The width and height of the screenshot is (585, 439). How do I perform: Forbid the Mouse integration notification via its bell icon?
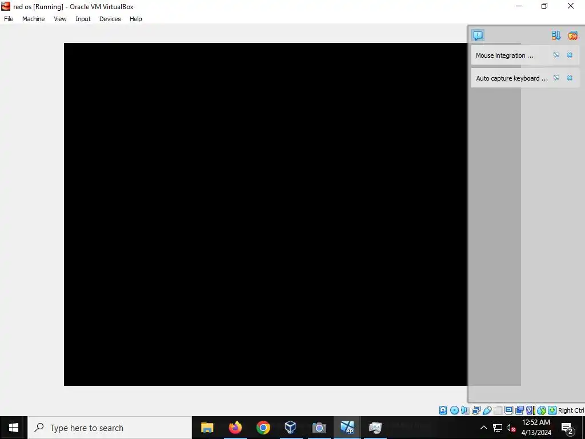pyautogui.click(x=556, y=55)
